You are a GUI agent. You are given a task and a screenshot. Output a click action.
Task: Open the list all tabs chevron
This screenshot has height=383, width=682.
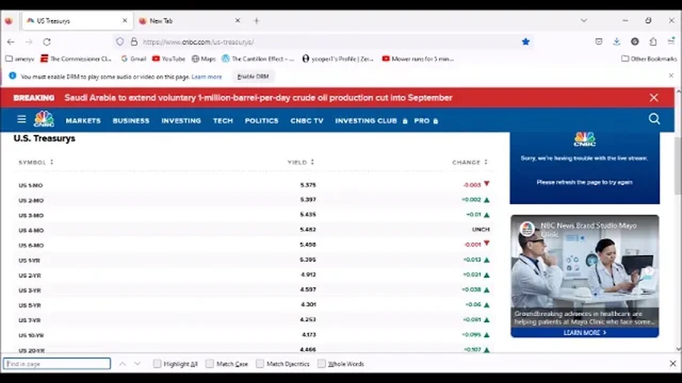pos(583,21)
